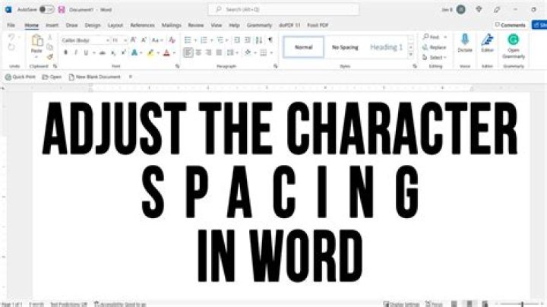Screen dimensions: 547x307
Task: Click the Decrease Indent icon
Action: [237, 40]
